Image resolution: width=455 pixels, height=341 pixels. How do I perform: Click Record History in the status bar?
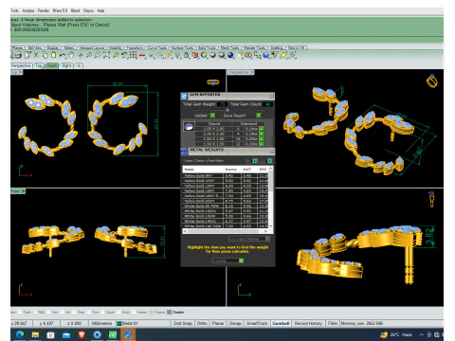click(308, 323)
